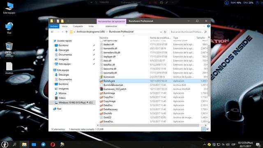Sort by Fecha de modificación column
The height and width of the screenshot is (148, 263).
[x=160, y=38]
